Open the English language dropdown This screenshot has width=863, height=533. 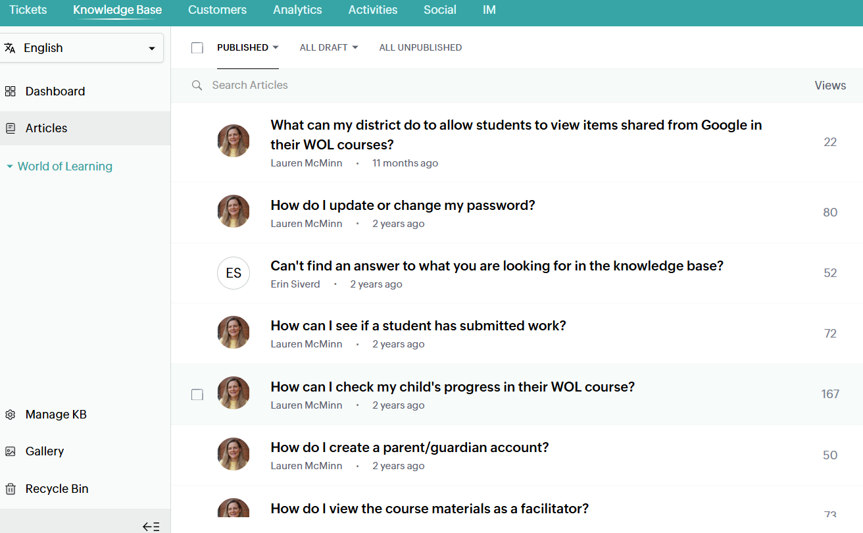(82, 48)
